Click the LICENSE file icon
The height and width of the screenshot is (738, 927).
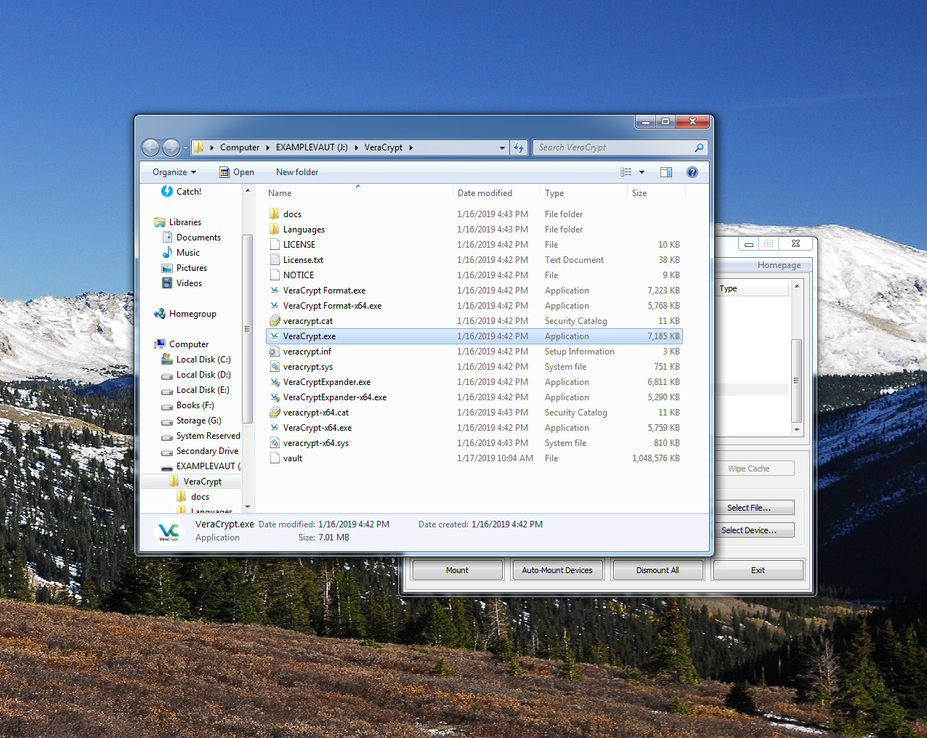tap(275, 245)
